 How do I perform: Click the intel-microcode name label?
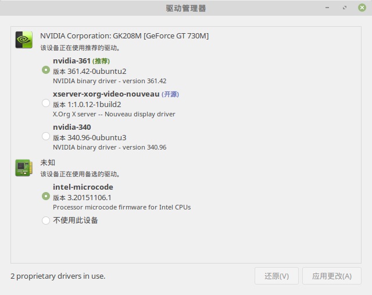[x=83, y=187]
